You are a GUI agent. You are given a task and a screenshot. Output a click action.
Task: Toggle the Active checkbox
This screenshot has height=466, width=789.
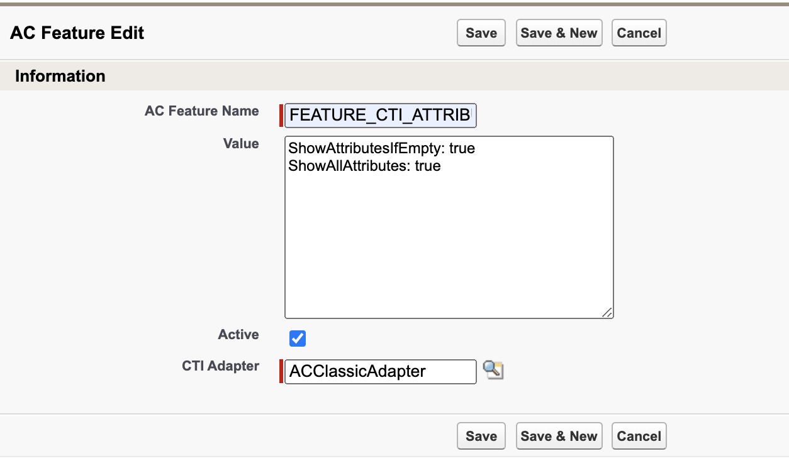(x=298, y=339)
